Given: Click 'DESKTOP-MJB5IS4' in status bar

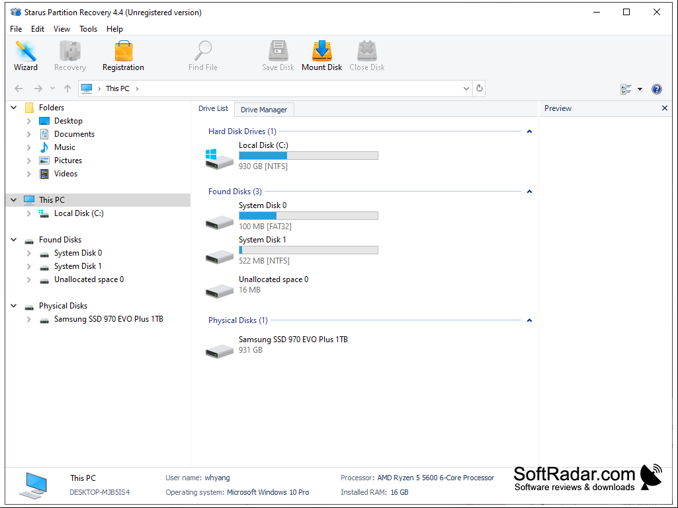Looking at the screenshot, I should click(100, 492).
